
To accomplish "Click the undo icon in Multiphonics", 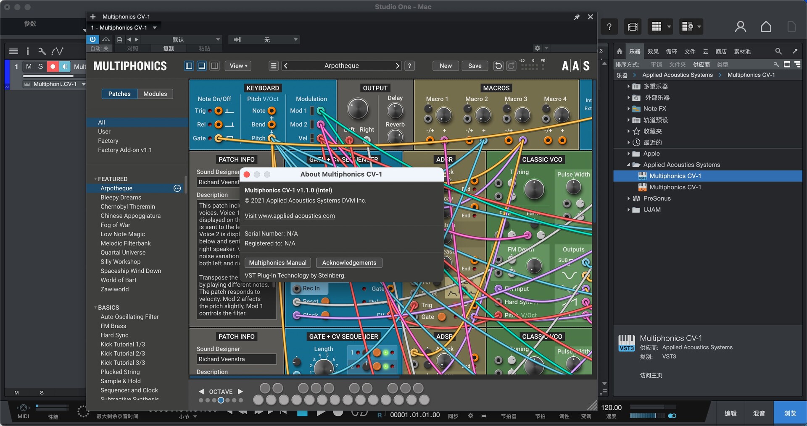I will coord(498,66).
